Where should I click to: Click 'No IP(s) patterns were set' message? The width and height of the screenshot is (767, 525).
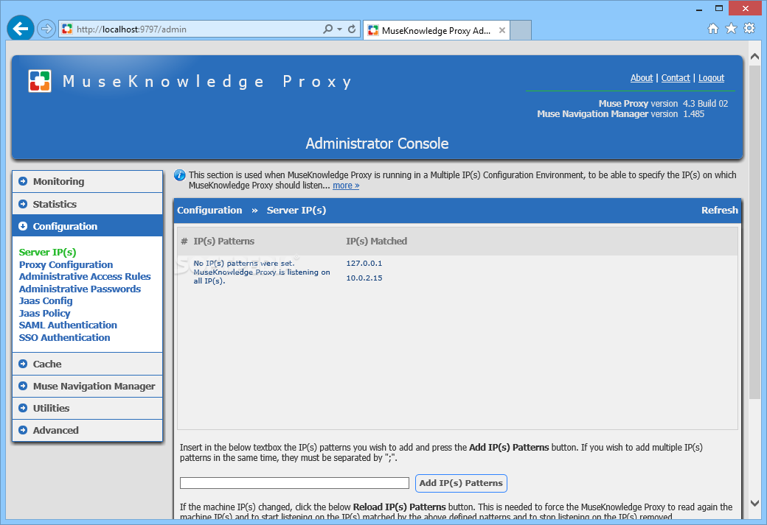click(x=262, y=272)
